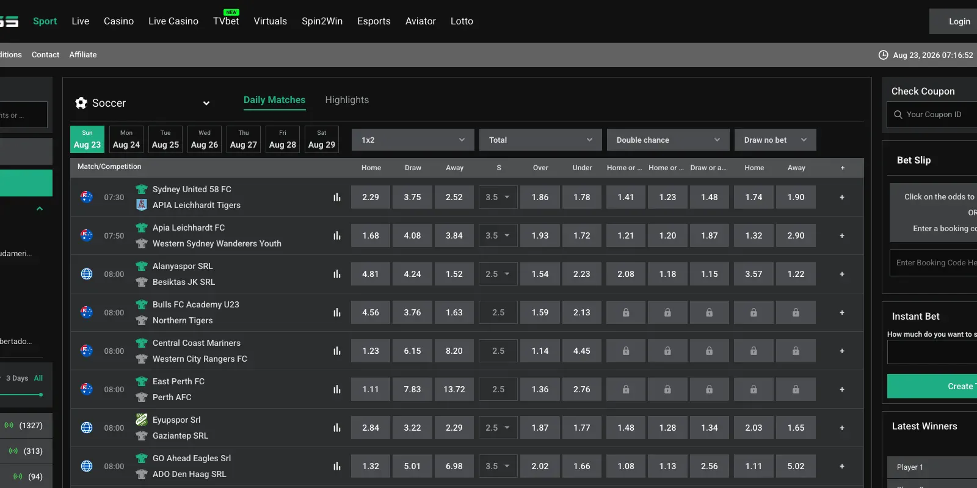
Task: Open the Casino section in top menu
Action: click(x=118, y=21)
